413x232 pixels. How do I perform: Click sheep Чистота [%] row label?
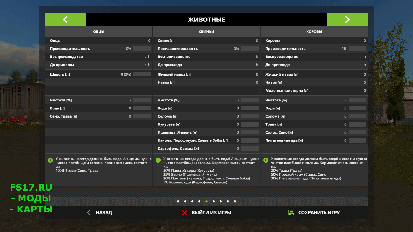[x=61, y=100]
